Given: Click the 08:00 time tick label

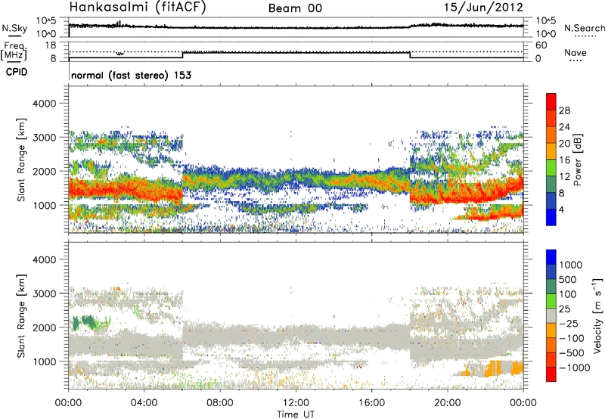Looking at the screenshot, I should tap(220, 403).
